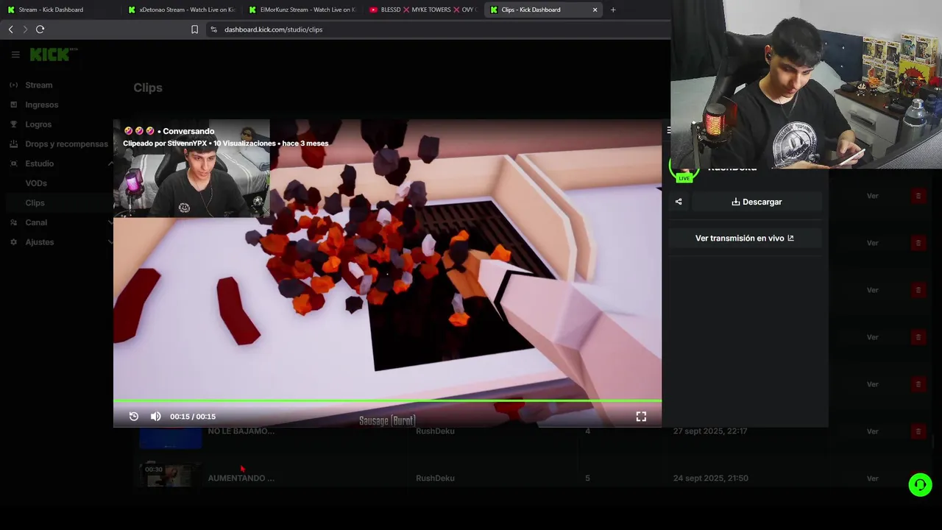942x530 pixels.
Task: Click the Stream sidebar icon
Action: [x=13, y=85]
